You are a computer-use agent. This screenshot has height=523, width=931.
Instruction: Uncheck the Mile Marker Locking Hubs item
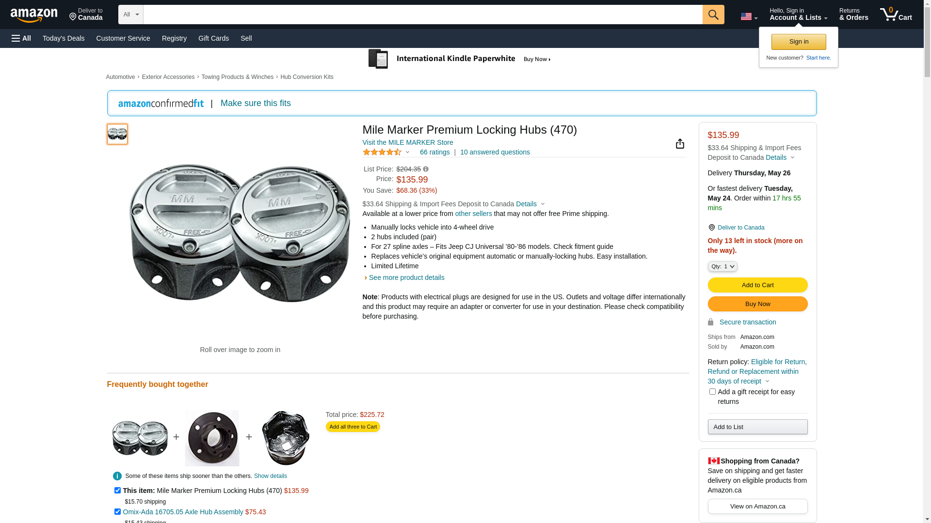click(117, 491)
